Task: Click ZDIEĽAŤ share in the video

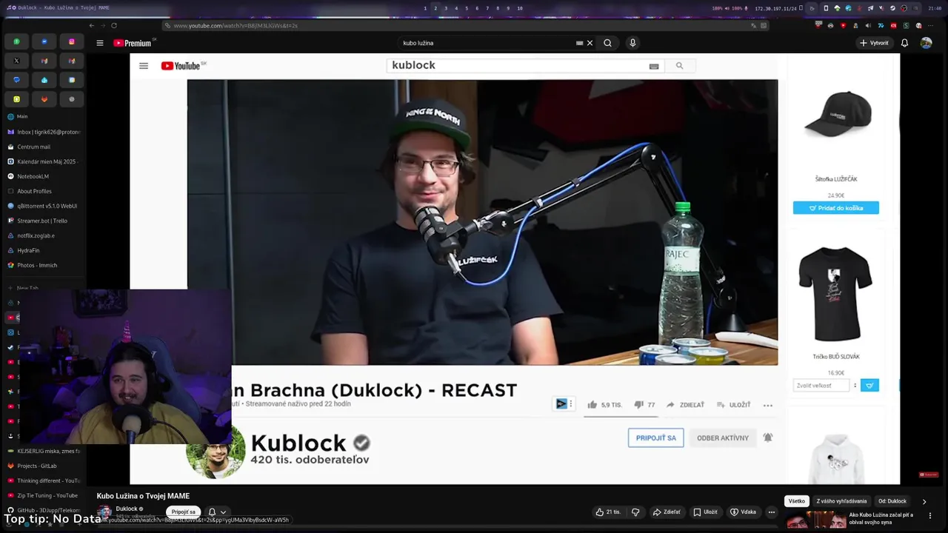Action: [x=685, y=405]
